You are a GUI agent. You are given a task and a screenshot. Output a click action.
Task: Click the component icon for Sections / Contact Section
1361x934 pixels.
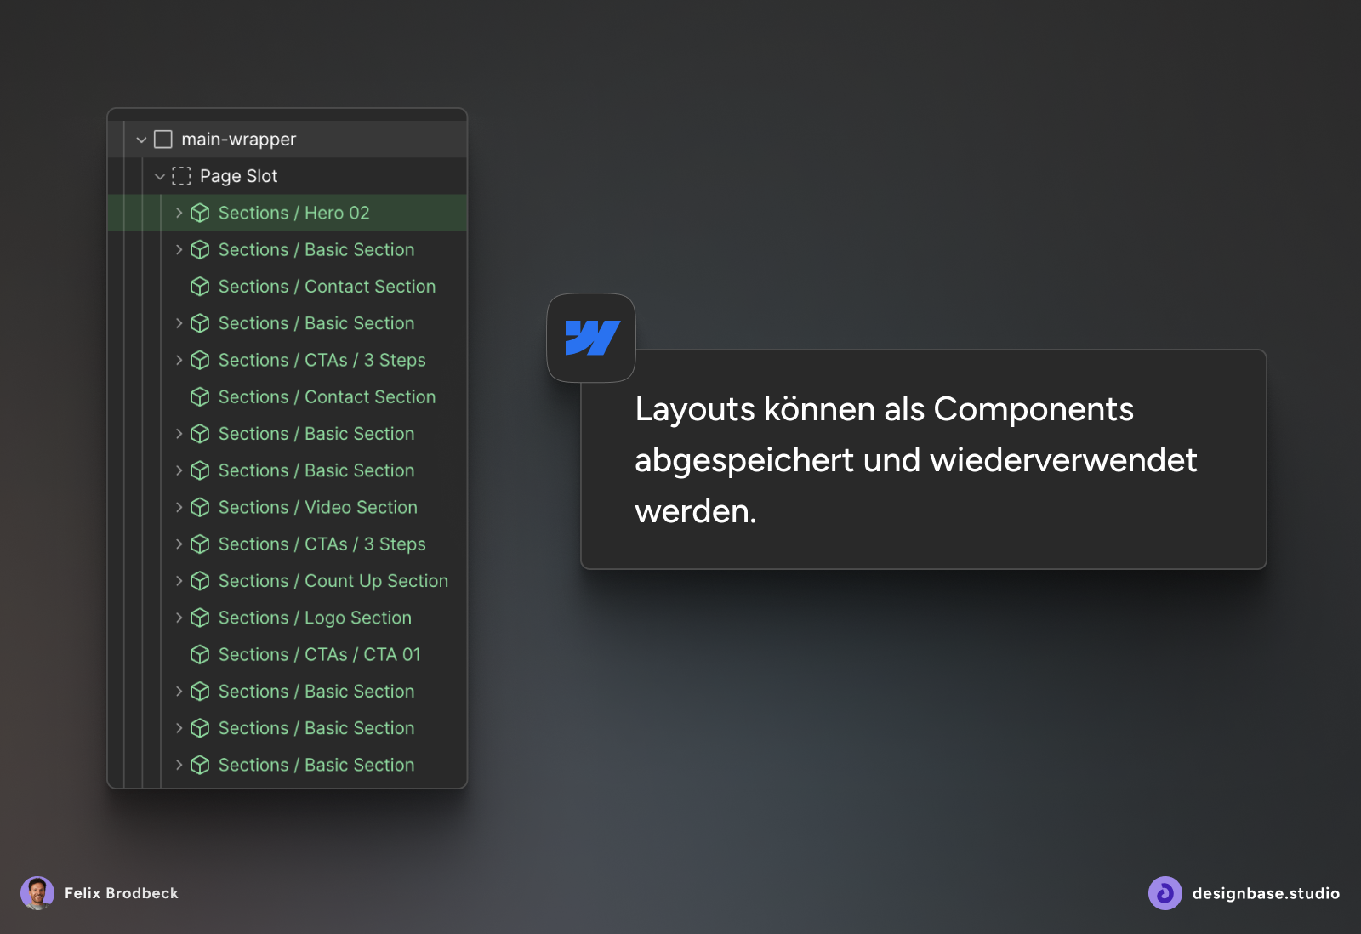click(x=200, y=287)
